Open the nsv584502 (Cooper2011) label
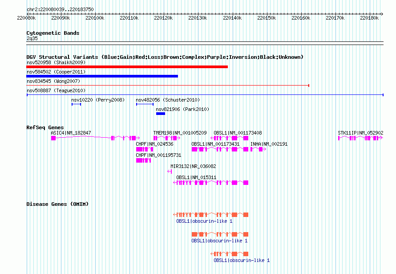Viewport: 396px width, 274px height. (x=56, y=72)
